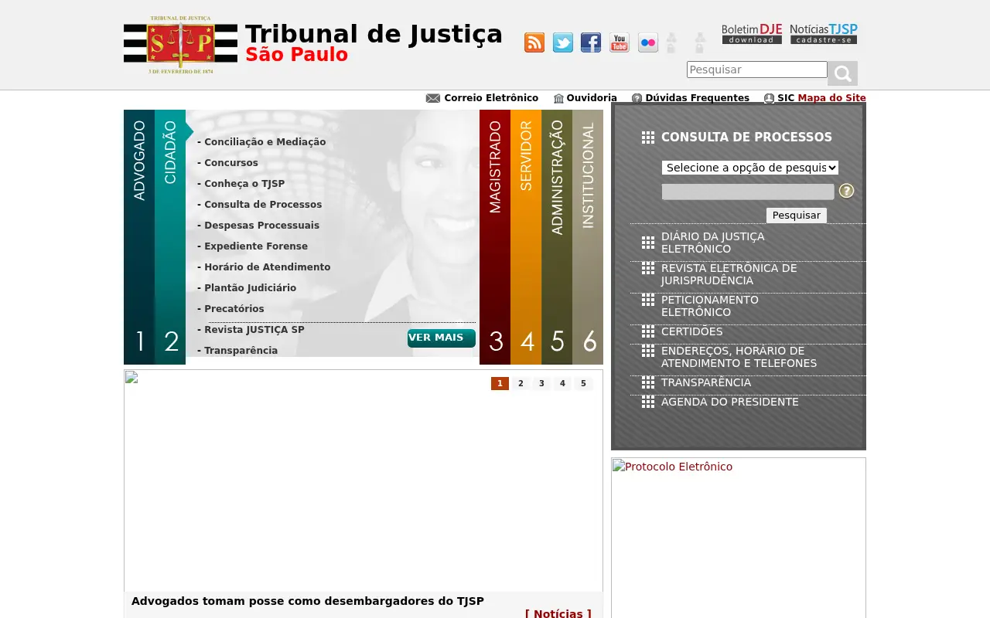Open the Precatórios link
Image resolution: width=990 pixels, height=618 pixels.
coord(234,309)
